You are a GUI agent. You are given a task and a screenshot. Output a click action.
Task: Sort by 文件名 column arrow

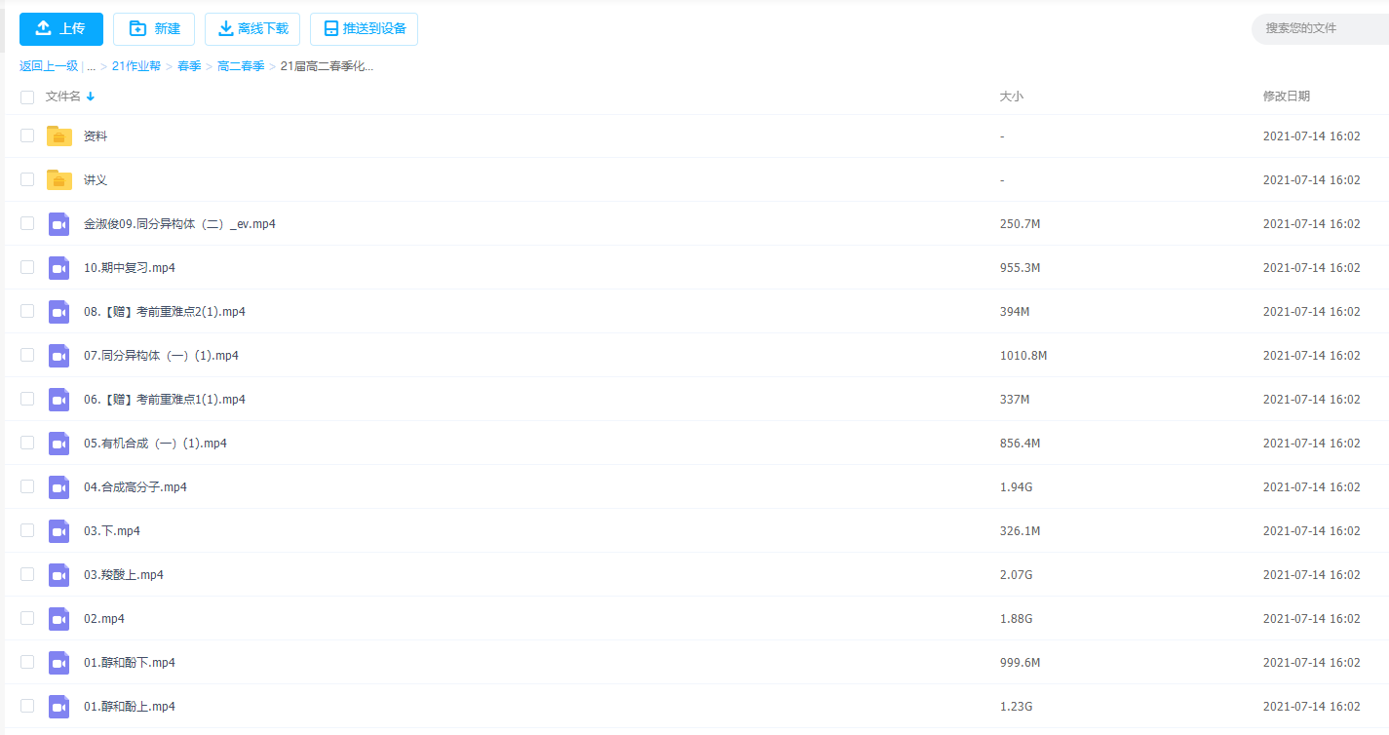pyautogui.click(x=91, y=97)
